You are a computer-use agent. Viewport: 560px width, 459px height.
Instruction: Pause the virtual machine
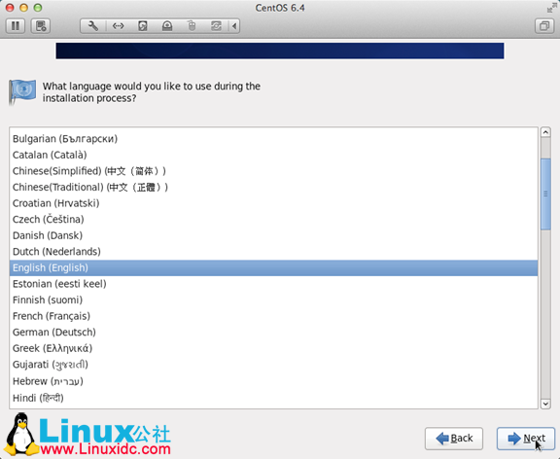[x=16, y=26]
